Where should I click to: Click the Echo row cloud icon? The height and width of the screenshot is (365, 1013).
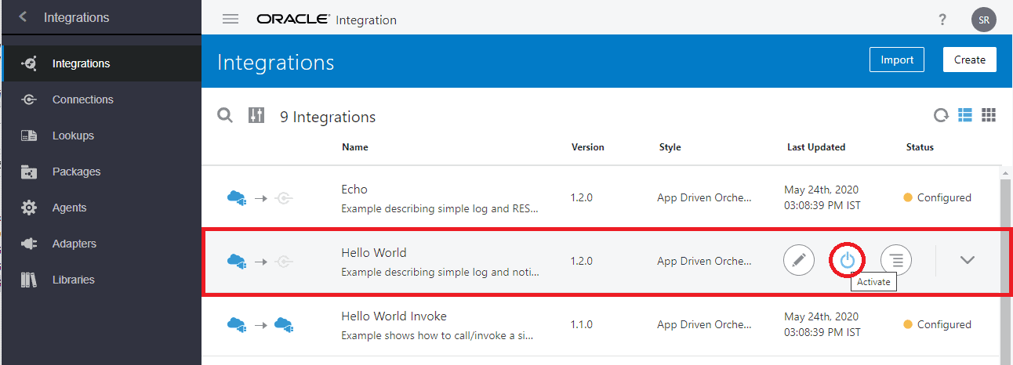tap(236, 197)
